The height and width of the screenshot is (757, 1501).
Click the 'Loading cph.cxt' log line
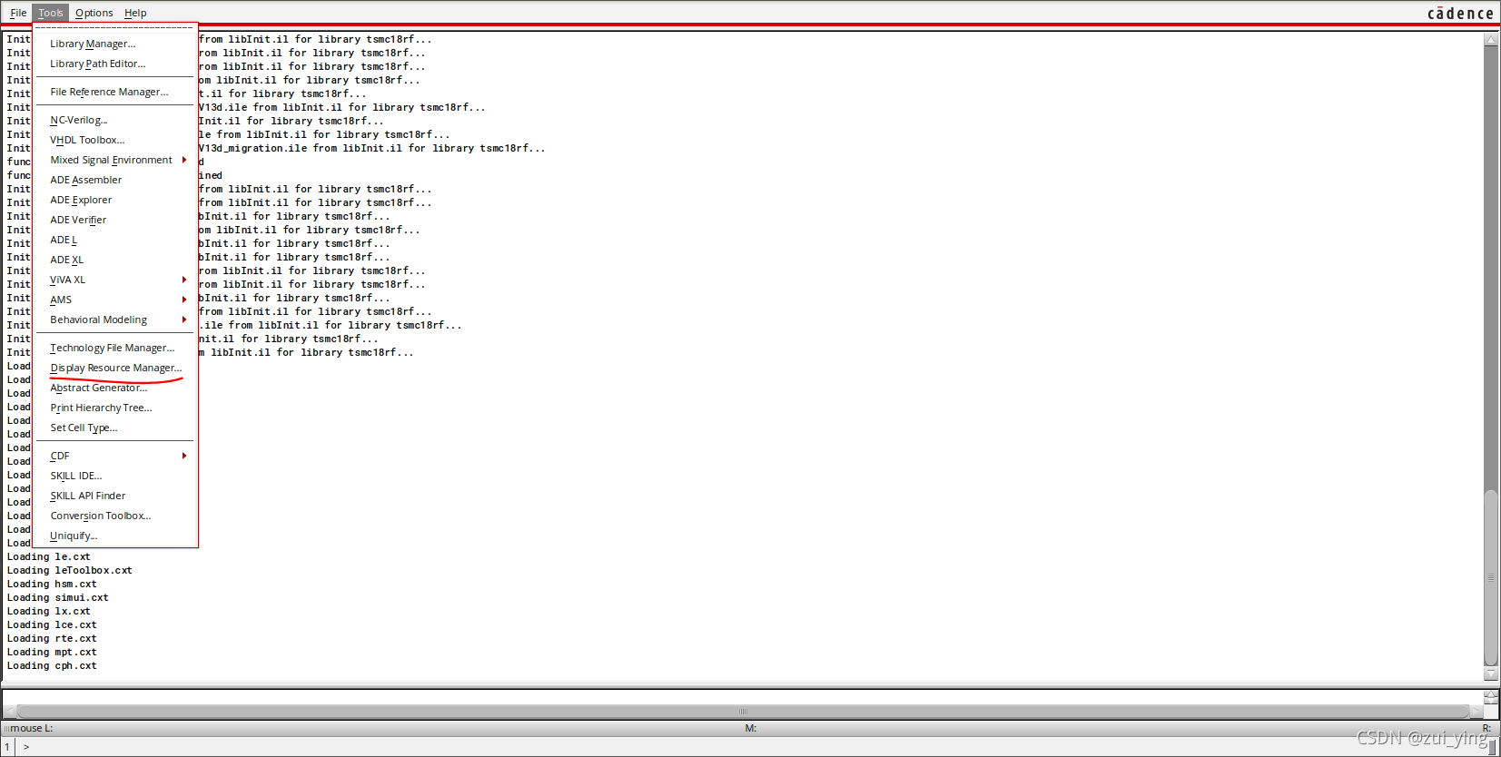click(51, 665)
